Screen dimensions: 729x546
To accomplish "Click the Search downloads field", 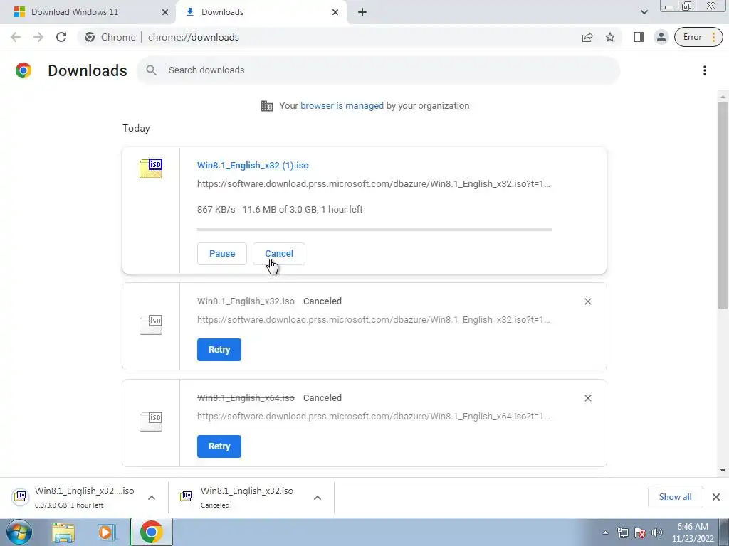I will (x=379, y=70).
